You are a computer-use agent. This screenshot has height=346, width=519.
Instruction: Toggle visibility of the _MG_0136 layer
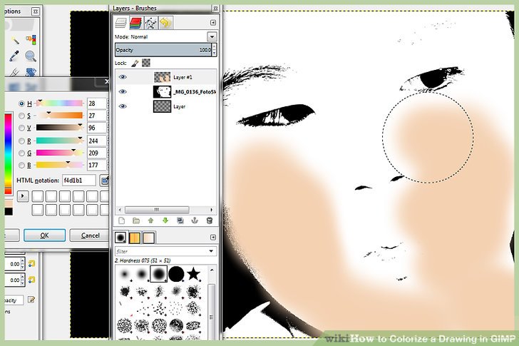[x=123, y=91]
